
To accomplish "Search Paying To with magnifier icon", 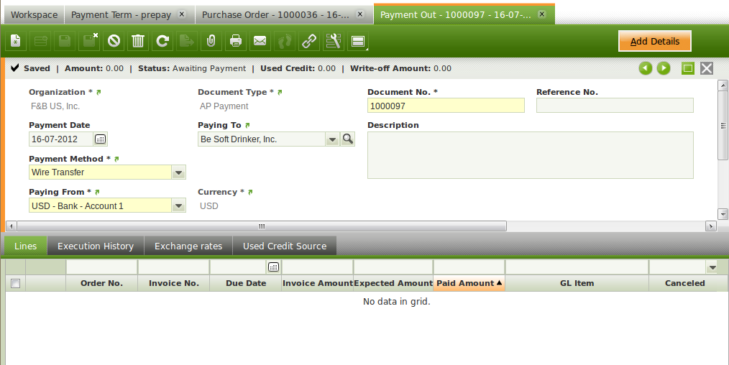I will [x=348, y=139].
